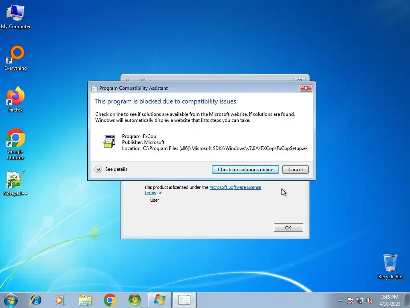Close the Program Compatibility Assistant window
The width and height of the screenshot is (410, 308).
point(306,88)
